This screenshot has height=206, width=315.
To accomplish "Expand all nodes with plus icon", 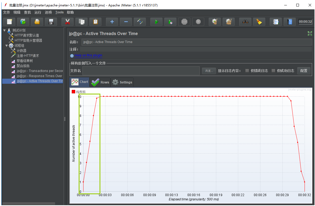I will (x=112, y=22).
